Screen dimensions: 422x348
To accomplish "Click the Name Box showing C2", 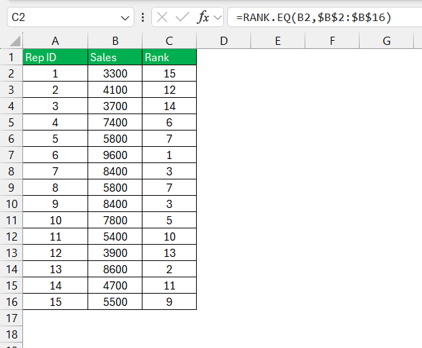I will pos(71,17).
